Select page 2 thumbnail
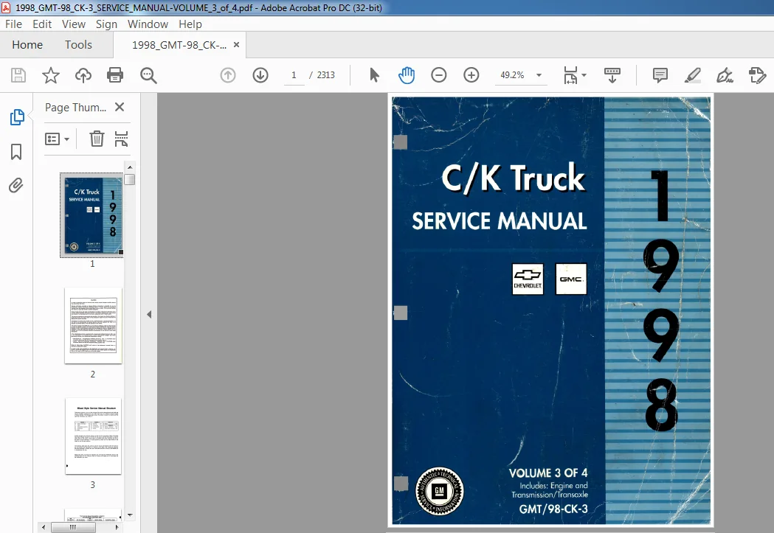Viewport: 774px width, 533px height. pos(93,326)
